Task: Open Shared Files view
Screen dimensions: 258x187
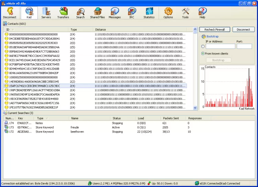Action: 97,13
